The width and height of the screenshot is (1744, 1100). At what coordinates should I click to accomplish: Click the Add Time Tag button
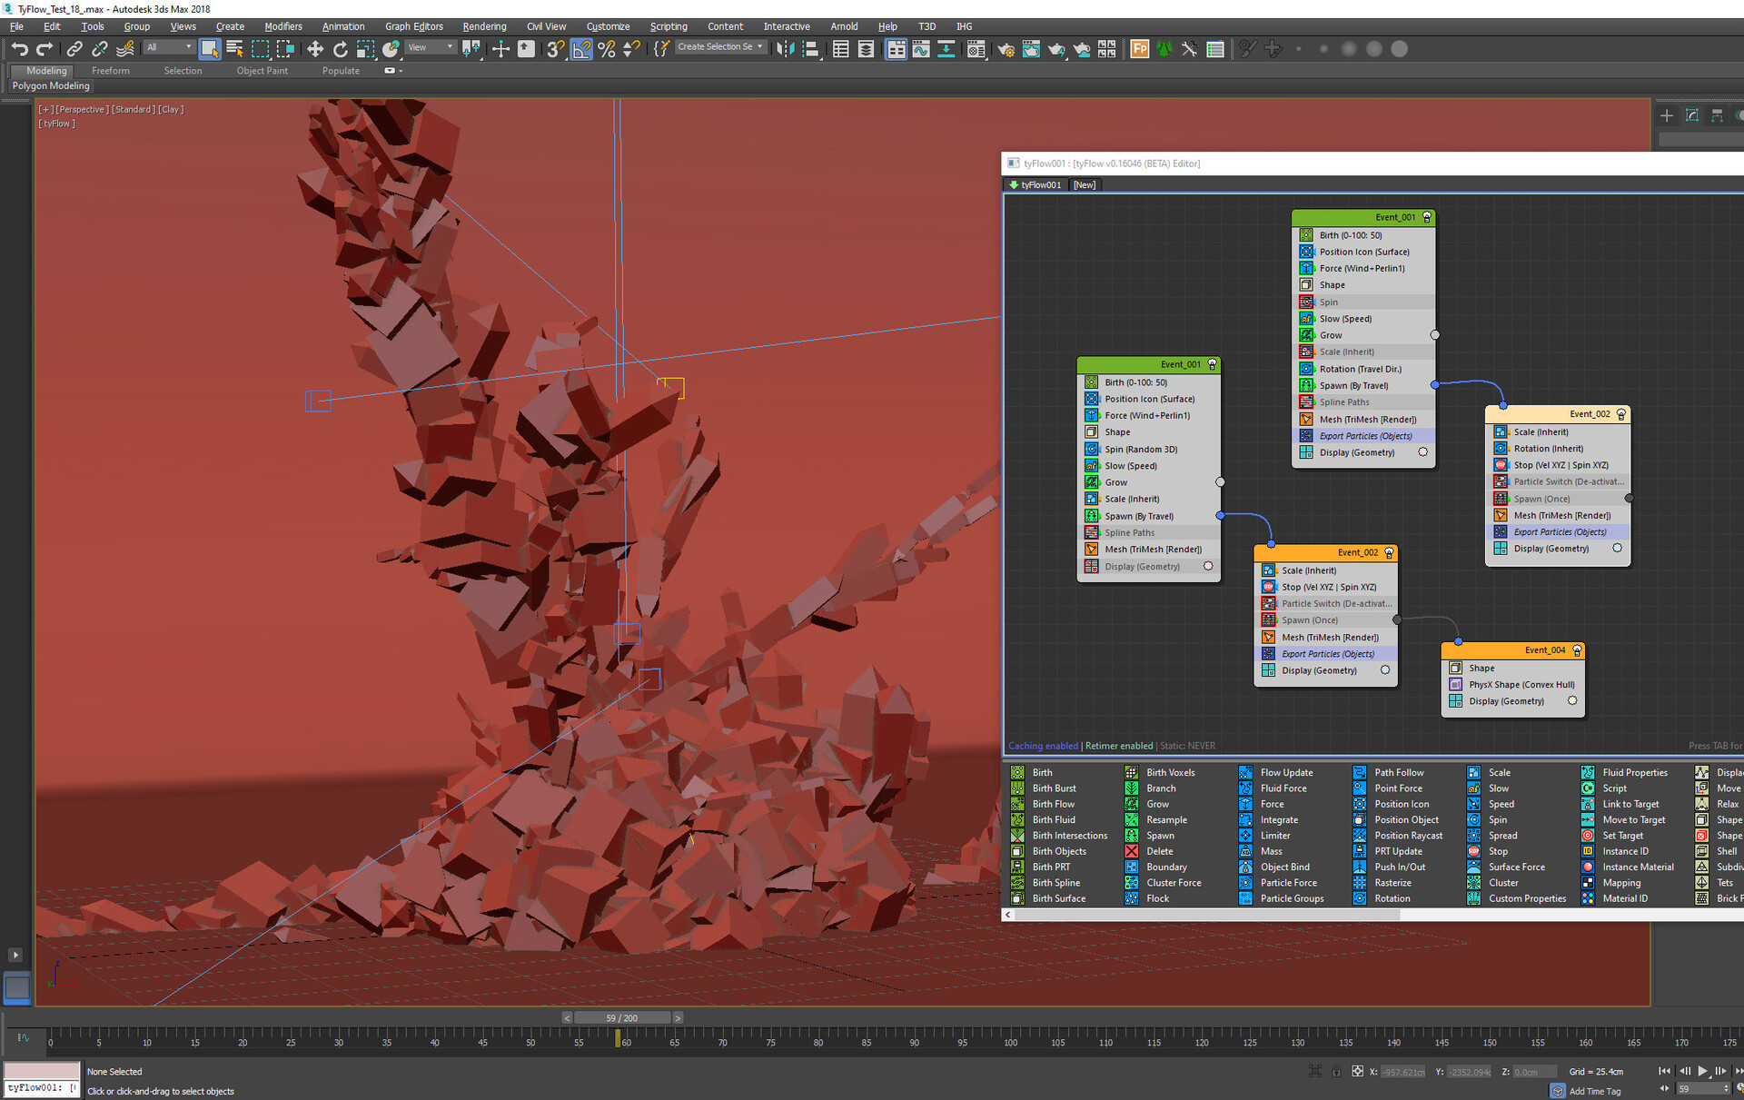click(1594, 1091)
